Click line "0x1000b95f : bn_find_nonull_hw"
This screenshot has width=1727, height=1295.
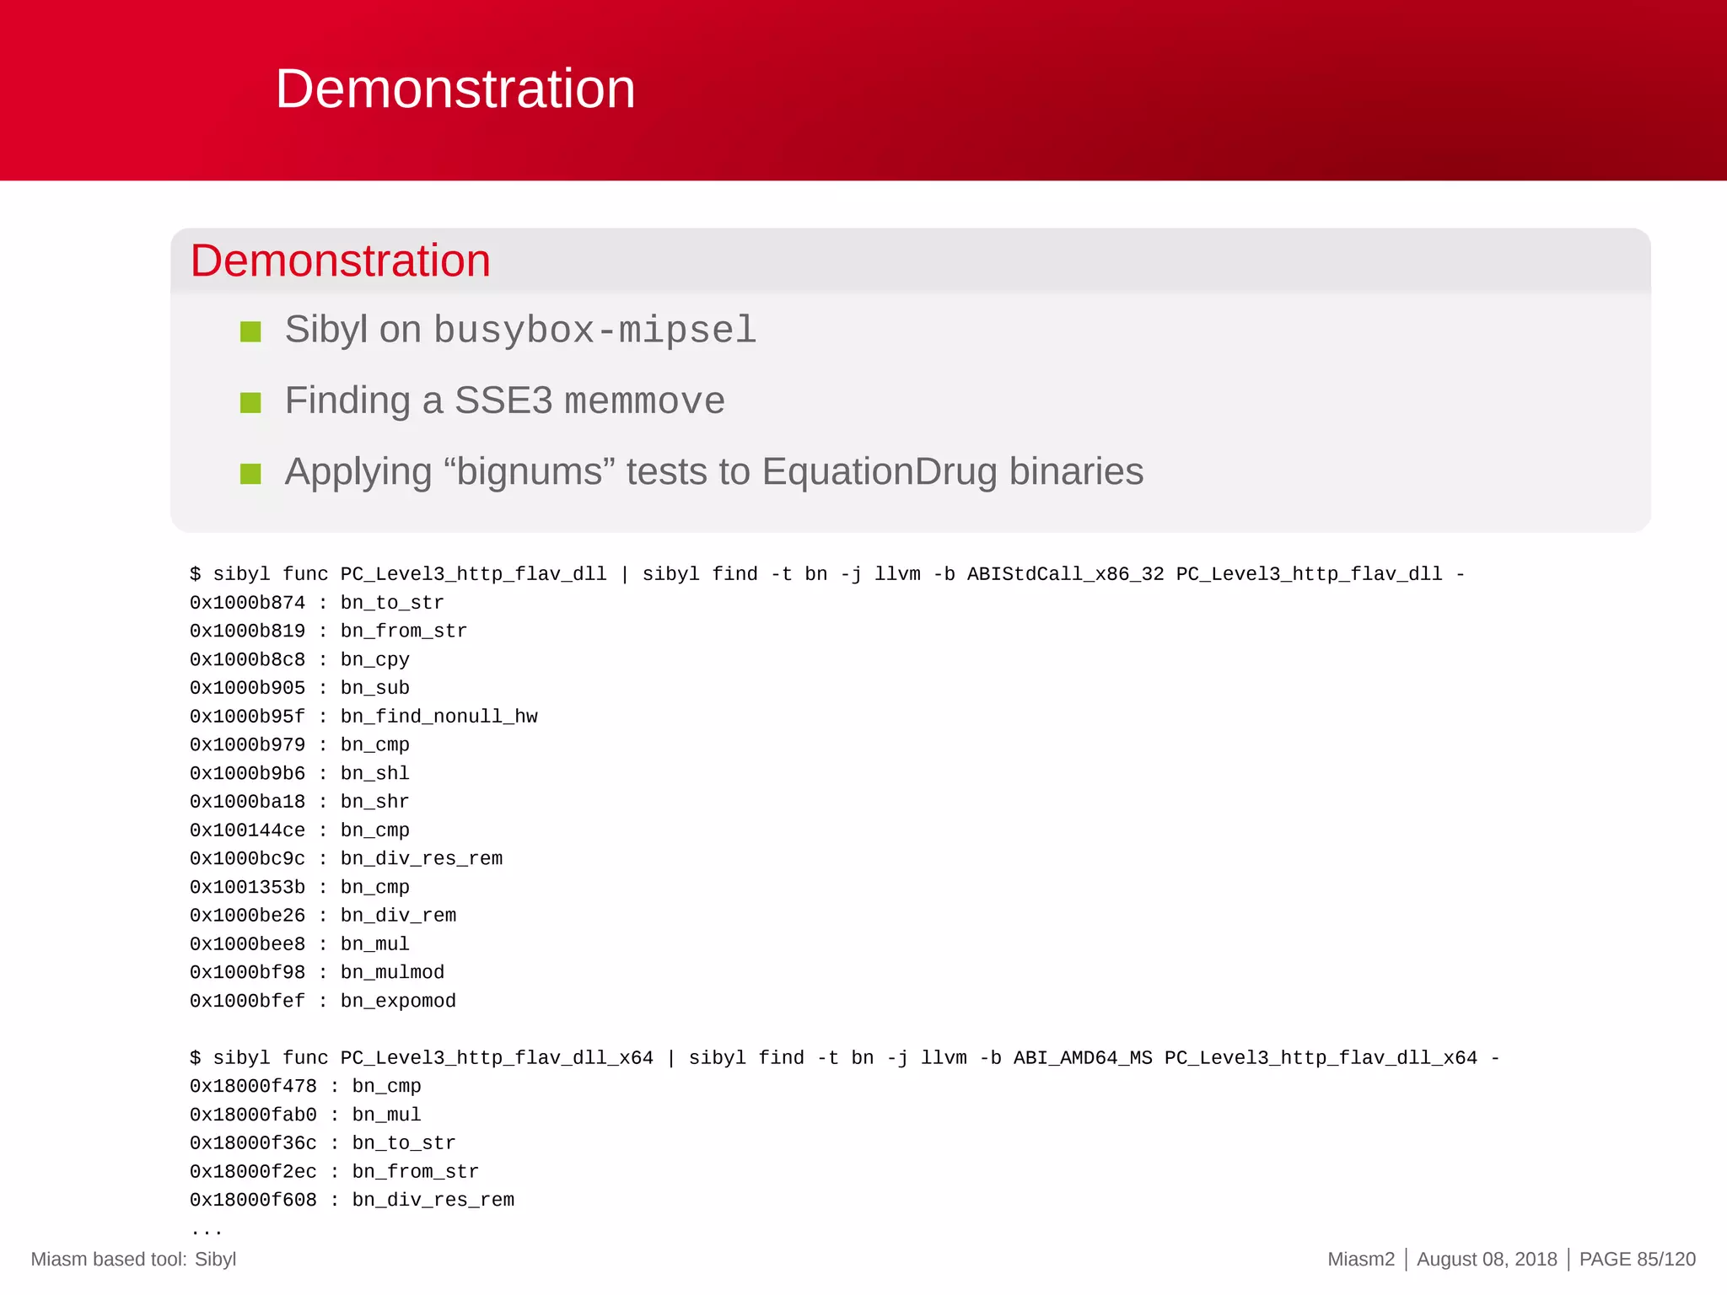(x=363, y=717)
